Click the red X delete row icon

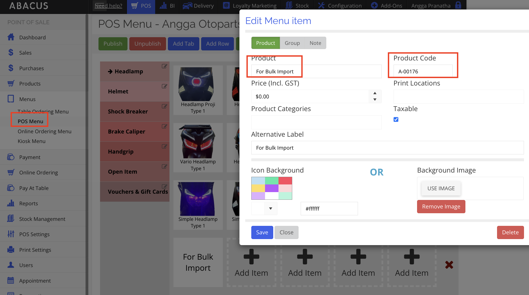tap(449, 265)
